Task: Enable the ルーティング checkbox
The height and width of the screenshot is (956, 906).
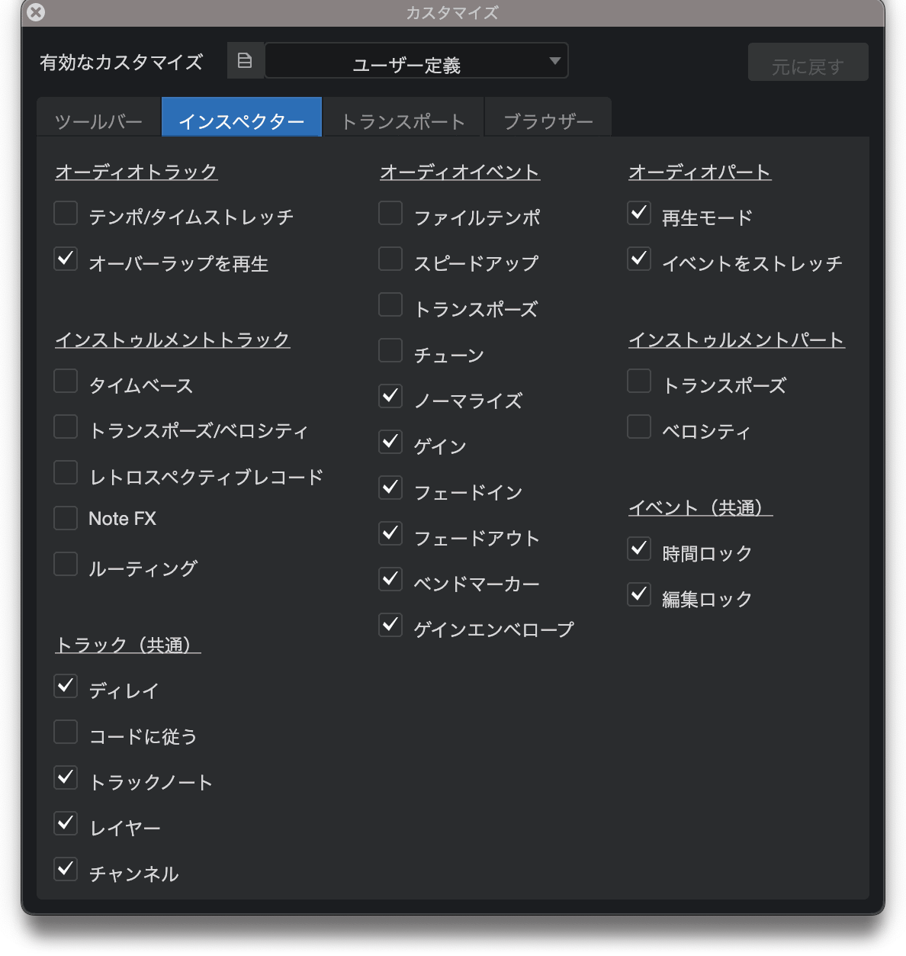Action: (66, 565)
